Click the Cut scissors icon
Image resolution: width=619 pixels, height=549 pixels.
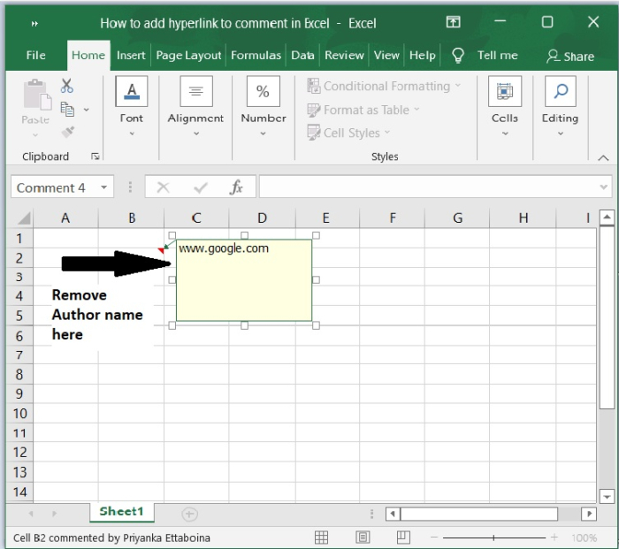coord(66,85)
